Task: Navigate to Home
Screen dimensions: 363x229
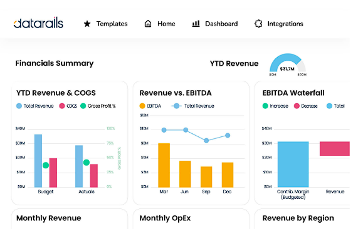Action: (166, 24)
